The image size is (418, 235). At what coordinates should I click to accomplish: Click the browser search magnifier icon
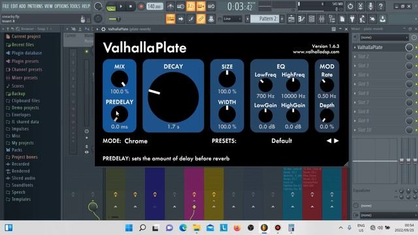point(18,29)
